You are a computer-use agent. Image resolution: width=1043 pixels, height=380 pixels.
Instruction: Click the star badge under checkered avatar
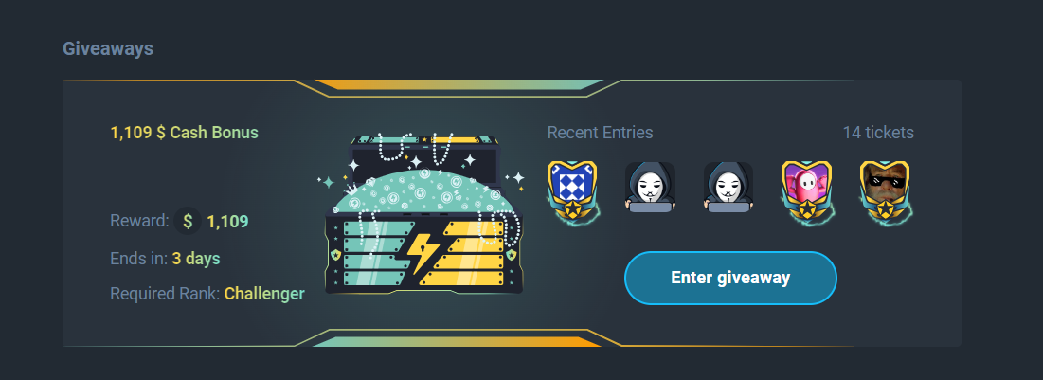click(571, 211)
